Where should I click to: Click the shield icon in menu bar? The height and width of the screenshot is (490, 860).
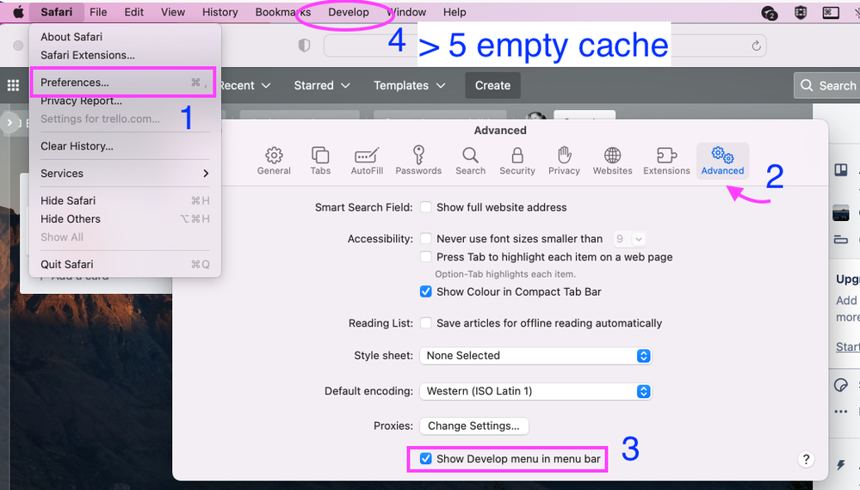801,13
